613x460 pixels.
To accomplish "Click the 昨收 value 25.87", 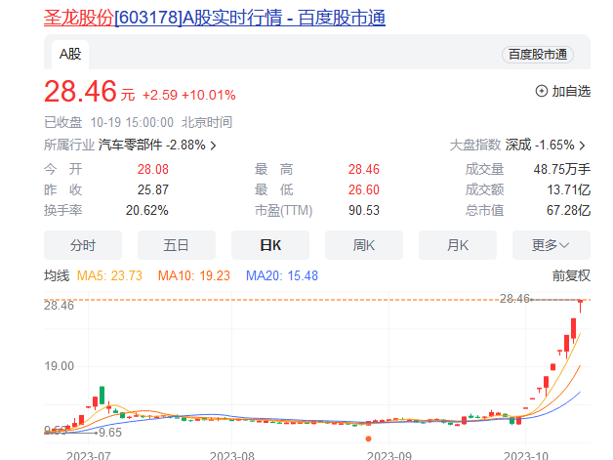I will click(153, 189).
